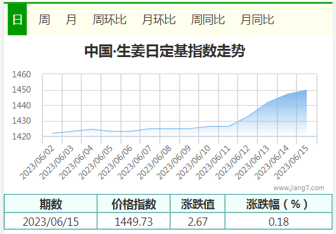This screenshot has height=234, width=336.
Task: Click the 2023/06/15 data point on chart
Action: pyautogui.click(x=306, y=90)
